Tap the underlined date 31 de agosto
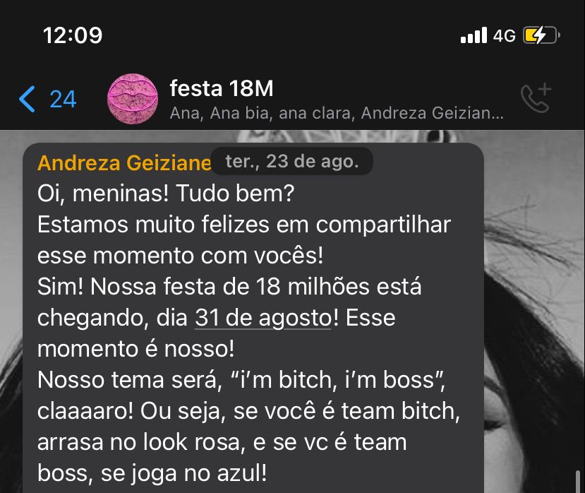Viewport: 585px width, 493px height. 263,318
